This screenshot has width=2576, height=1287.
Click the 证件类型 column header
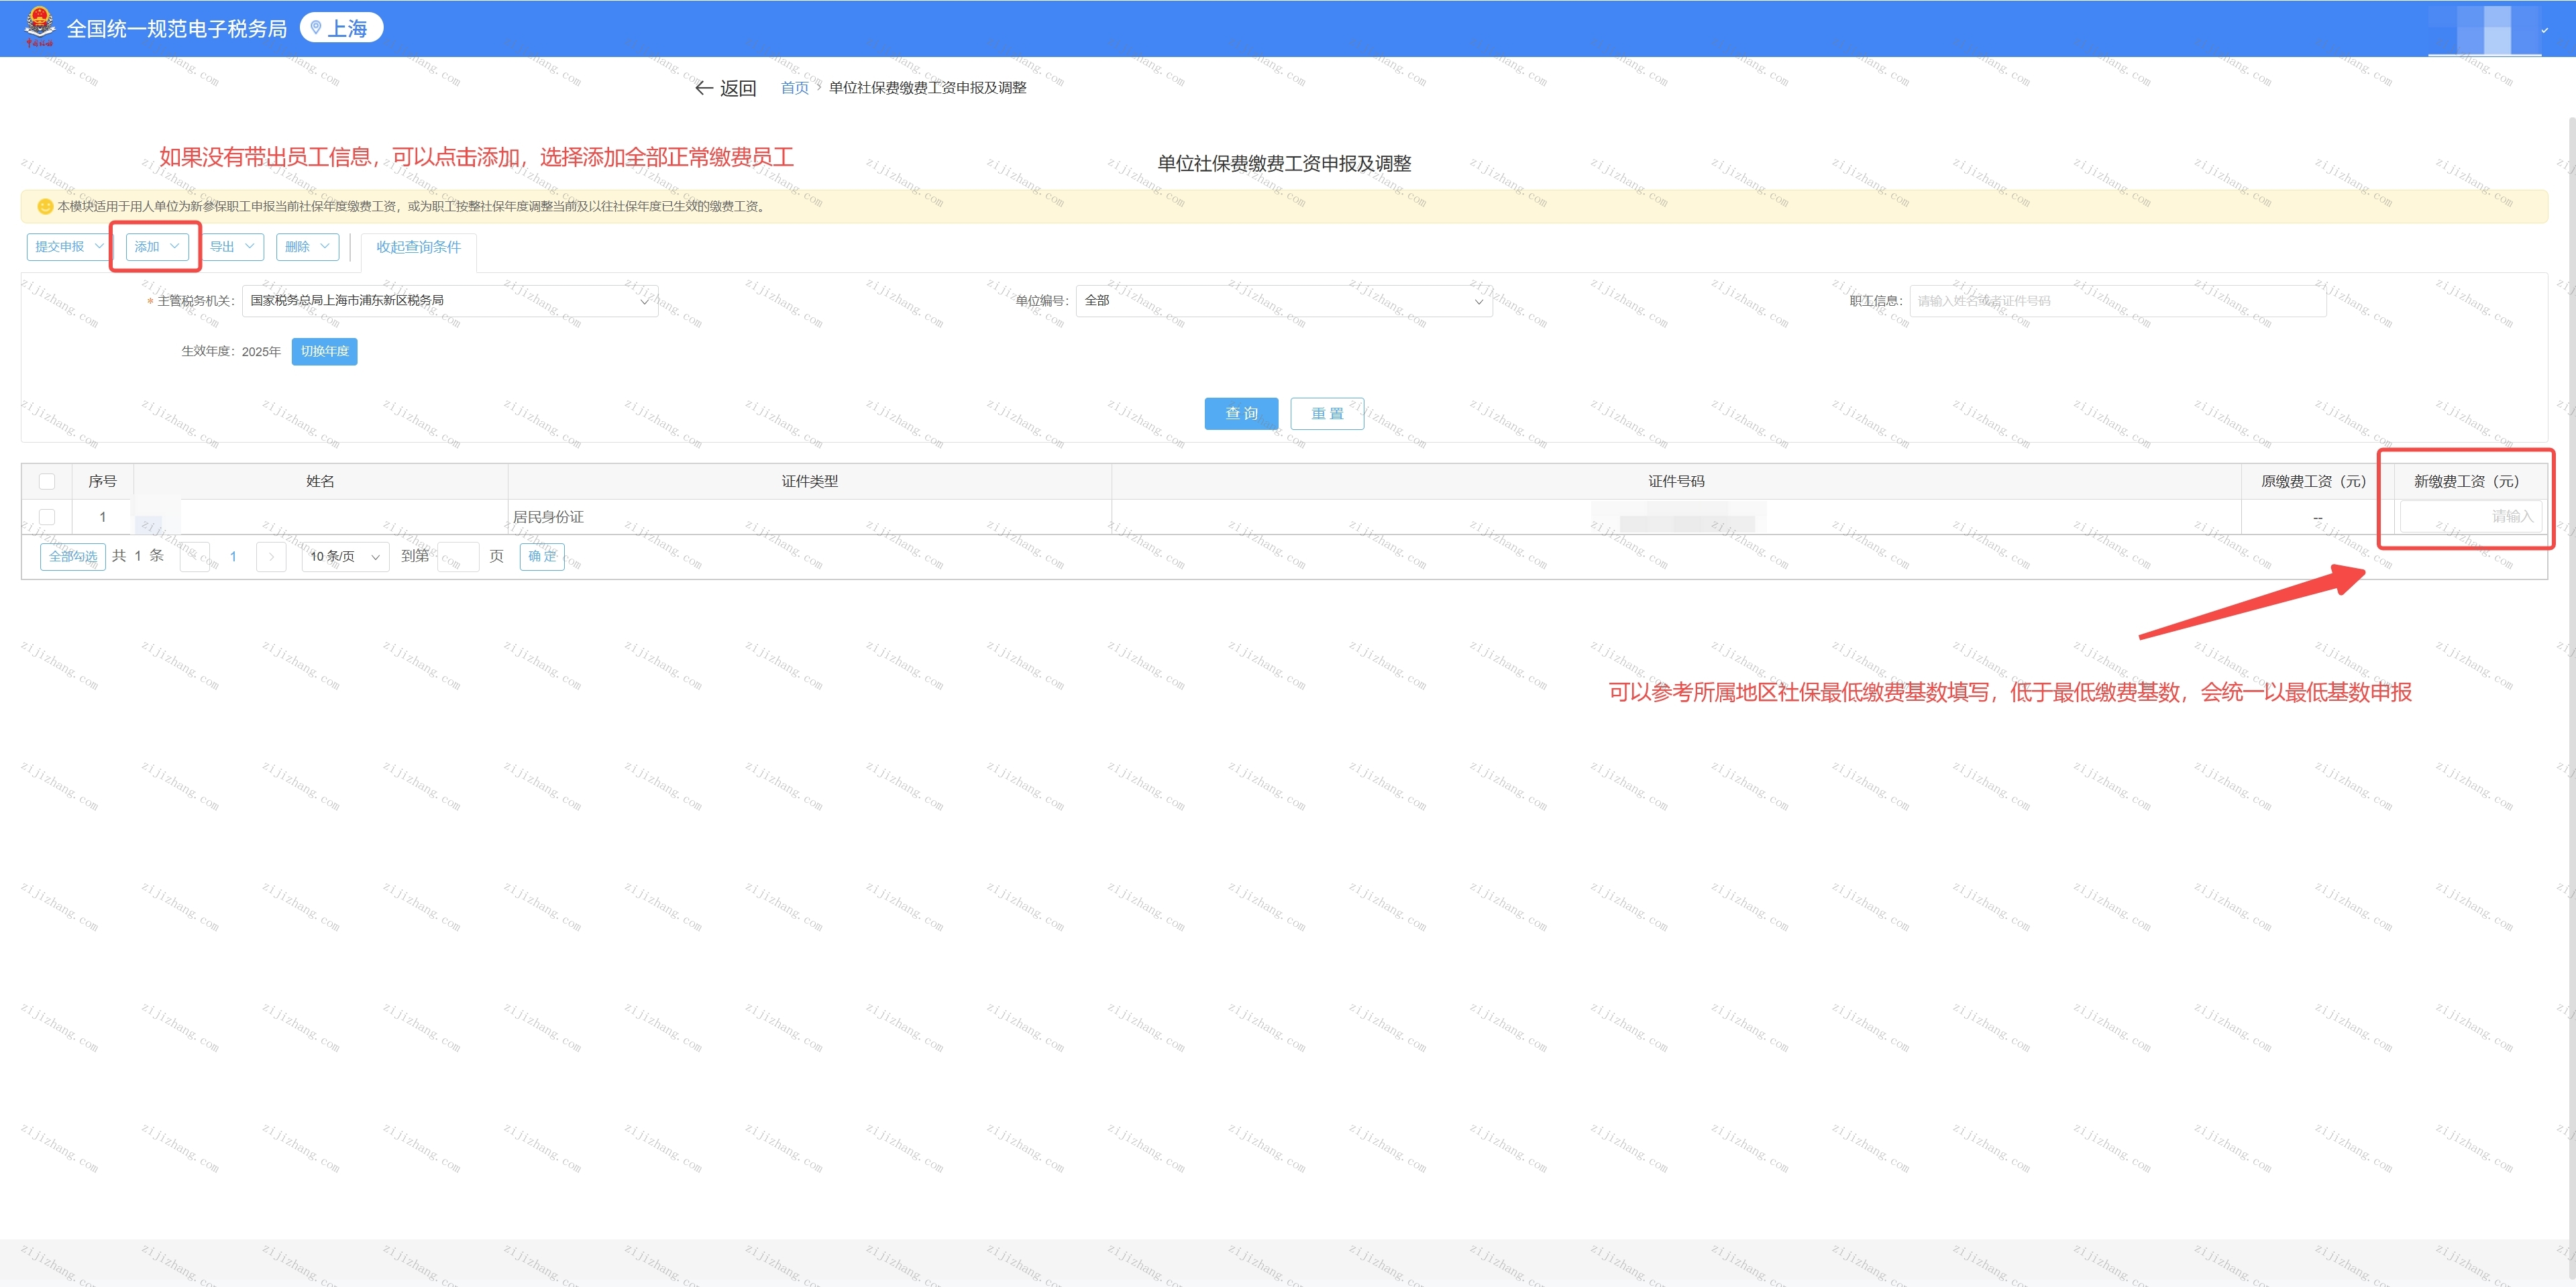(x=810, y=481)
